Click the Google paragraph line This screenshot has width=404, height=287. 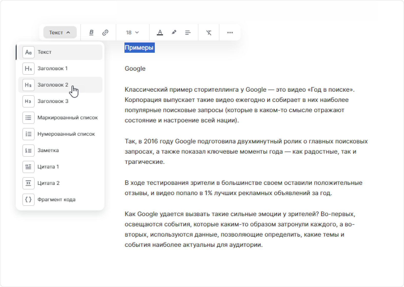click(135, 69)
